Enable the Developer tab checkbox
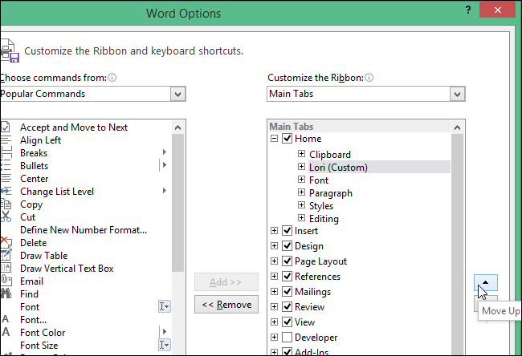 [287, 338]
